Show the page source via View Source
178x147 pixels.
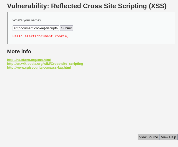tap(148, 137)
